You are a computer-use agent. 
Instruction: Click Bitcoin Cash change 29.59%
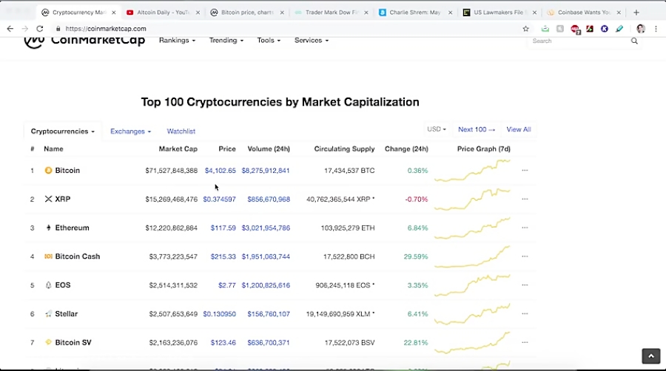416,256
